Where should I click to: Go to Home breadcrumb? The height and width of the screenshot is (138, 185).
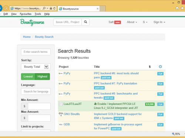27,37
